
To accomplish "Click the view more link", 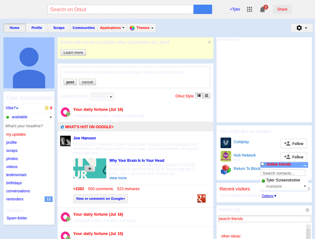I will (x=118, y=178).
